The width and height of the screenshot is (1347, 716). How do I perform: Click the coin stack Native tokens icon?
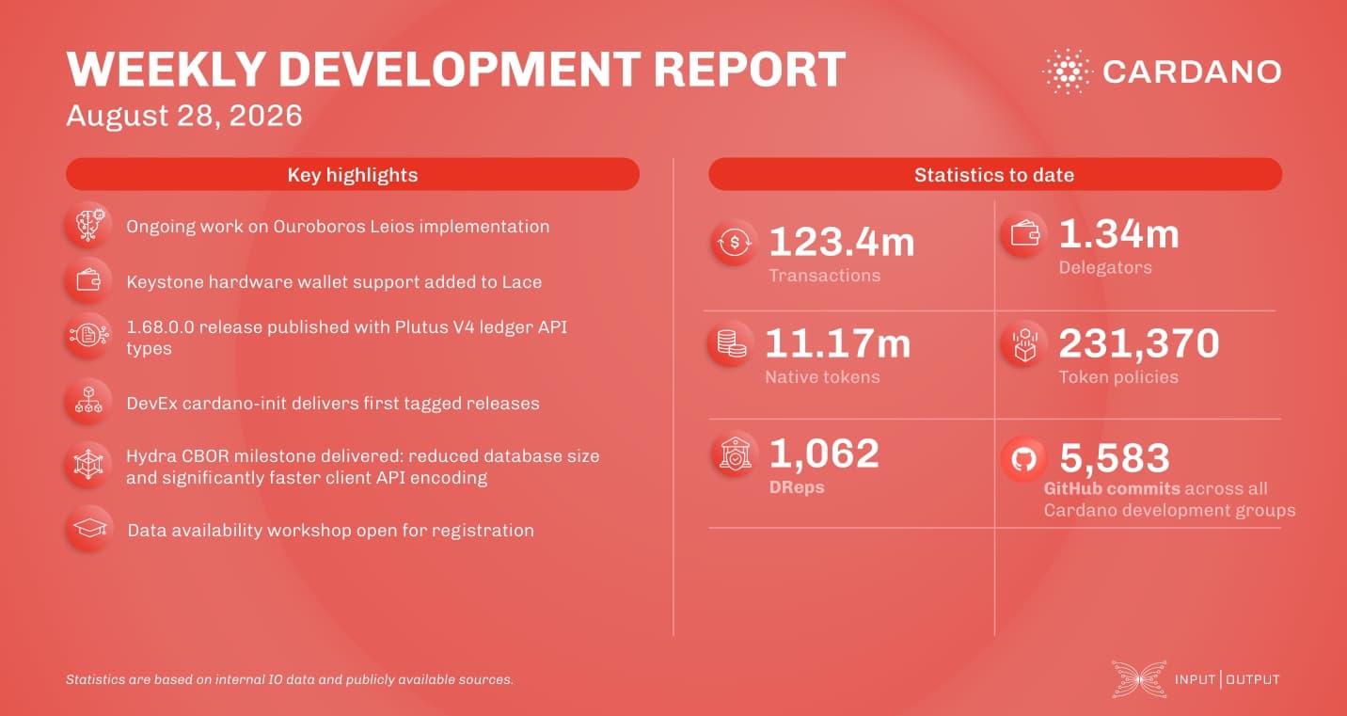[x=731, y=344]
